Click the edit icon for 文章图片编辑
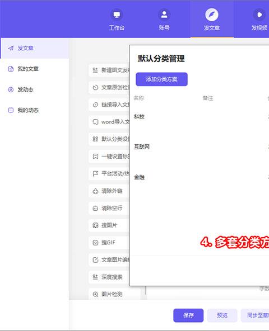 (x=95, y=260)
